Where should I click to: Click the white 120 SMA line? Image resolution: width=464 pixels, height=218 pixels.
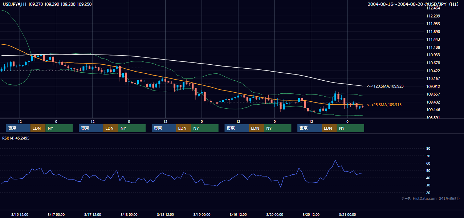click(x=182, y=61)
